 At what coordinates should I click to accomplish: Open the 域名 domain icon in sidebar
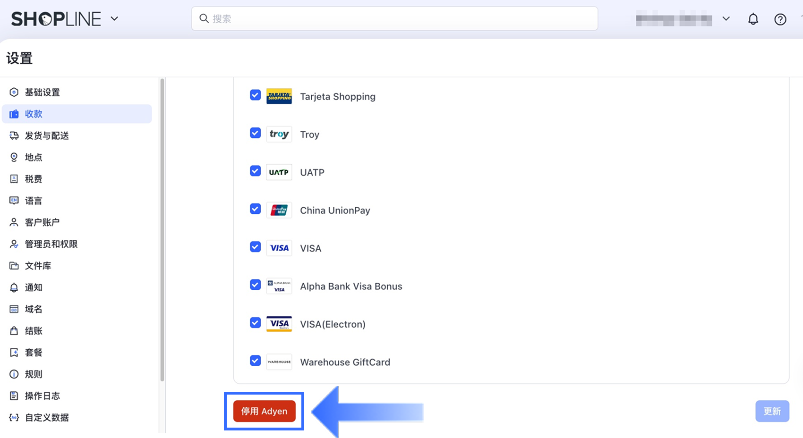(14, 309)
